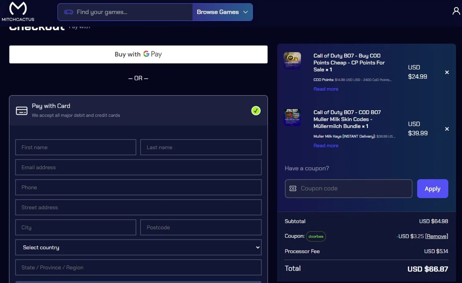The height and width of the screenshot is (283, 462).
Task: Click the Google G logo in Pay button
Action: pyautogui.click(x=146, y=54)
